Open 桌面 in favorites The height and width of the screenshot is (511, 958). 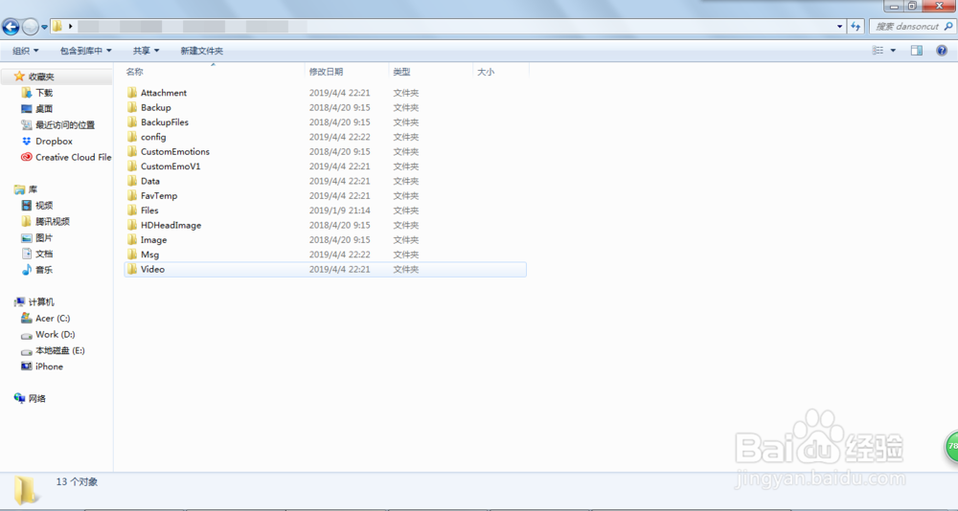pos(44,109)
